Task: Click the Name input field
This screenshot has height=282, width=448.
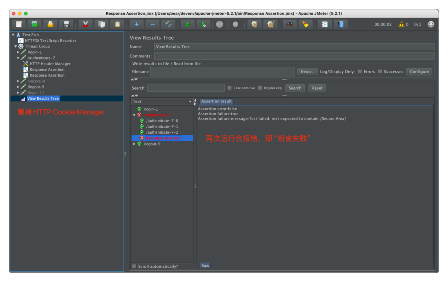Action: click(x=294, y=47)
